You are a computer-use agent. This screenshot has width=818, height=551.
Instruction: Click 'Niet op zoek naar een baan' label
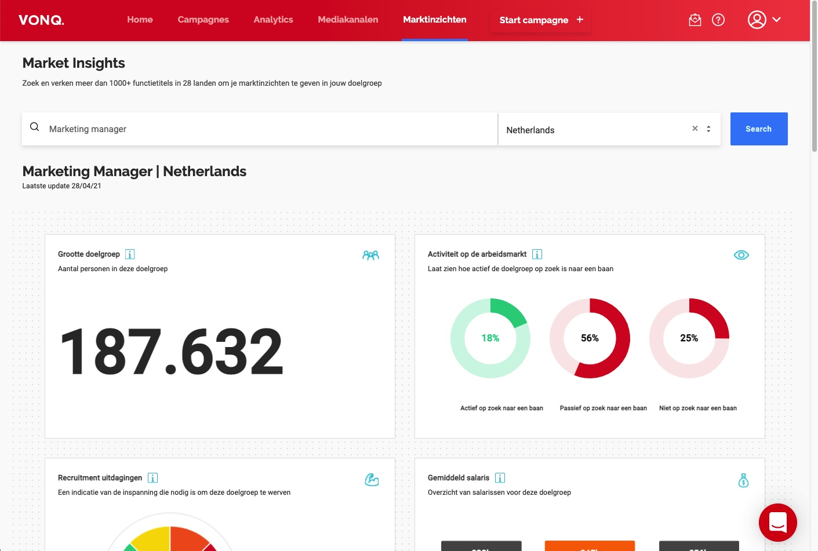[697, 408]
